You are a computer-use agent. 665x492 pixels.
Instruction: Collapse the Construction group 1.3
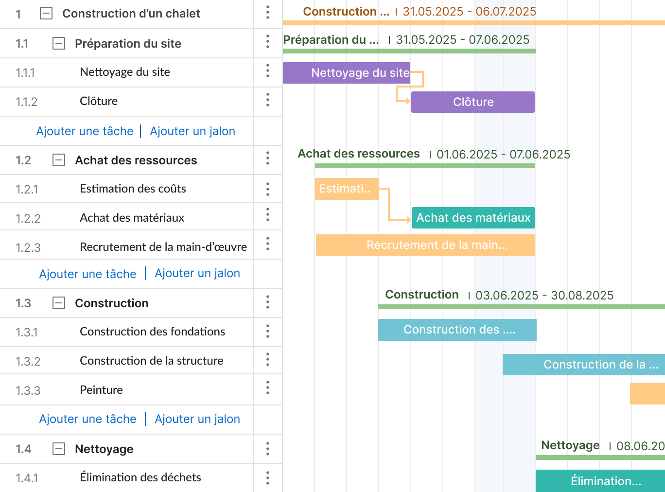tap(59, 303)
